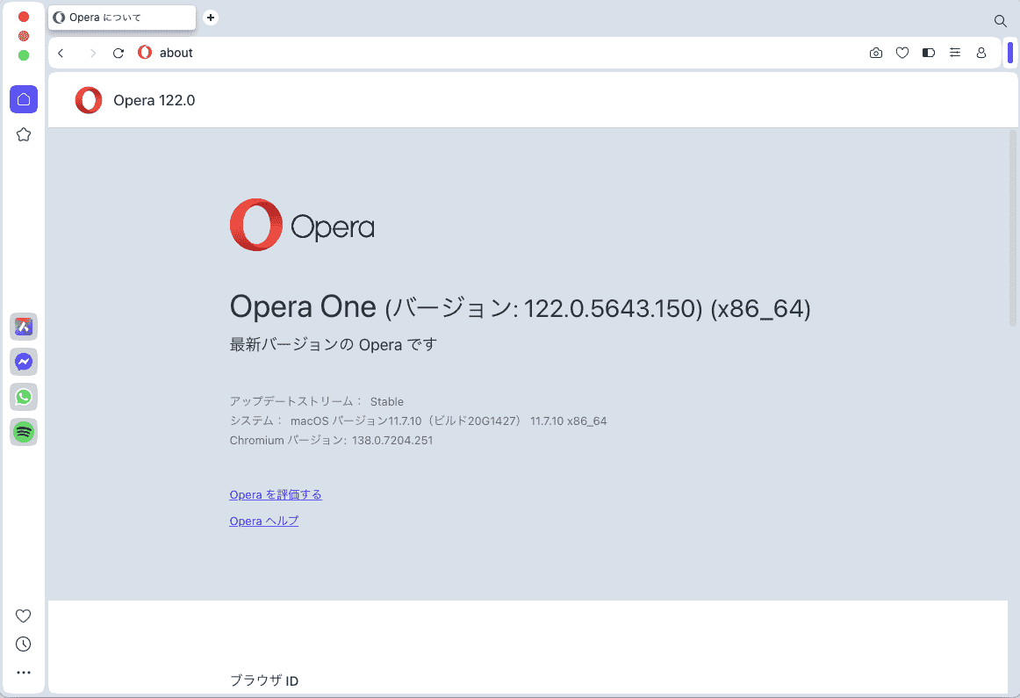Add page to bookmarks with heart icon in address bar
1020x698 pixels.
point(902,53)
